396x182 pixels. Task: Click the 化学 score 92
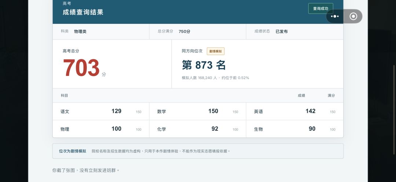click(215, 129)
